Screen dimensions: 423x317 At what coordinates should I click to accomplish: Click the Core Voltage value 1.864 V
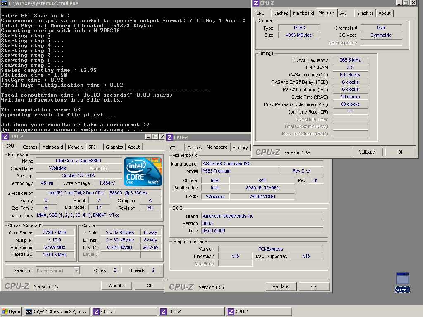pos(107,183)
